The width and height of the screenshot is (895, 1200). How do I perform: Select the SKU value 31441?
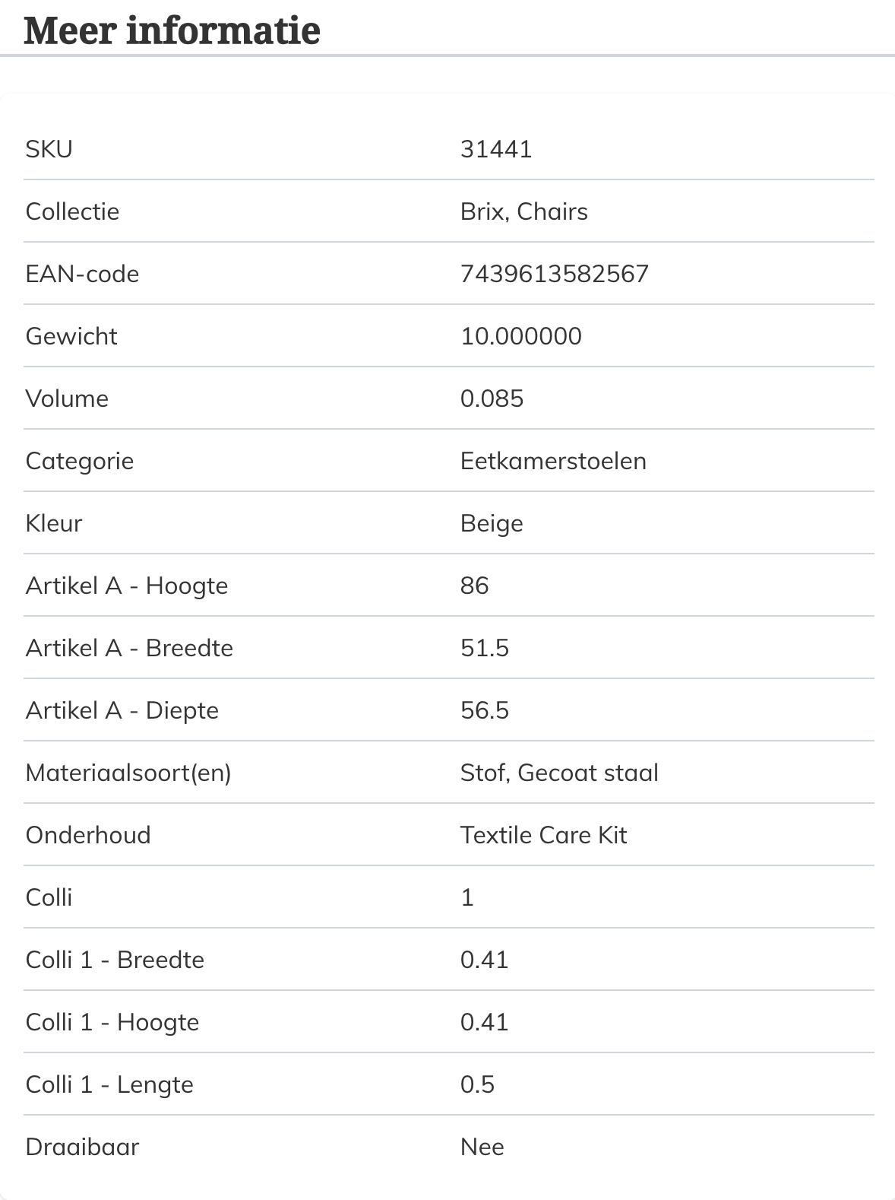coord(496,149)
